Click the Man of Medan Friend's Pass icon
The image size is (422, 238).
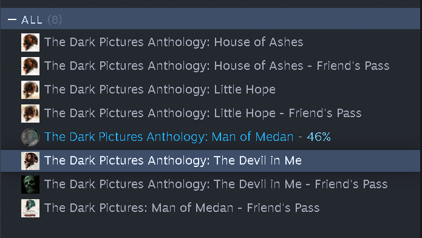point(30,208)
